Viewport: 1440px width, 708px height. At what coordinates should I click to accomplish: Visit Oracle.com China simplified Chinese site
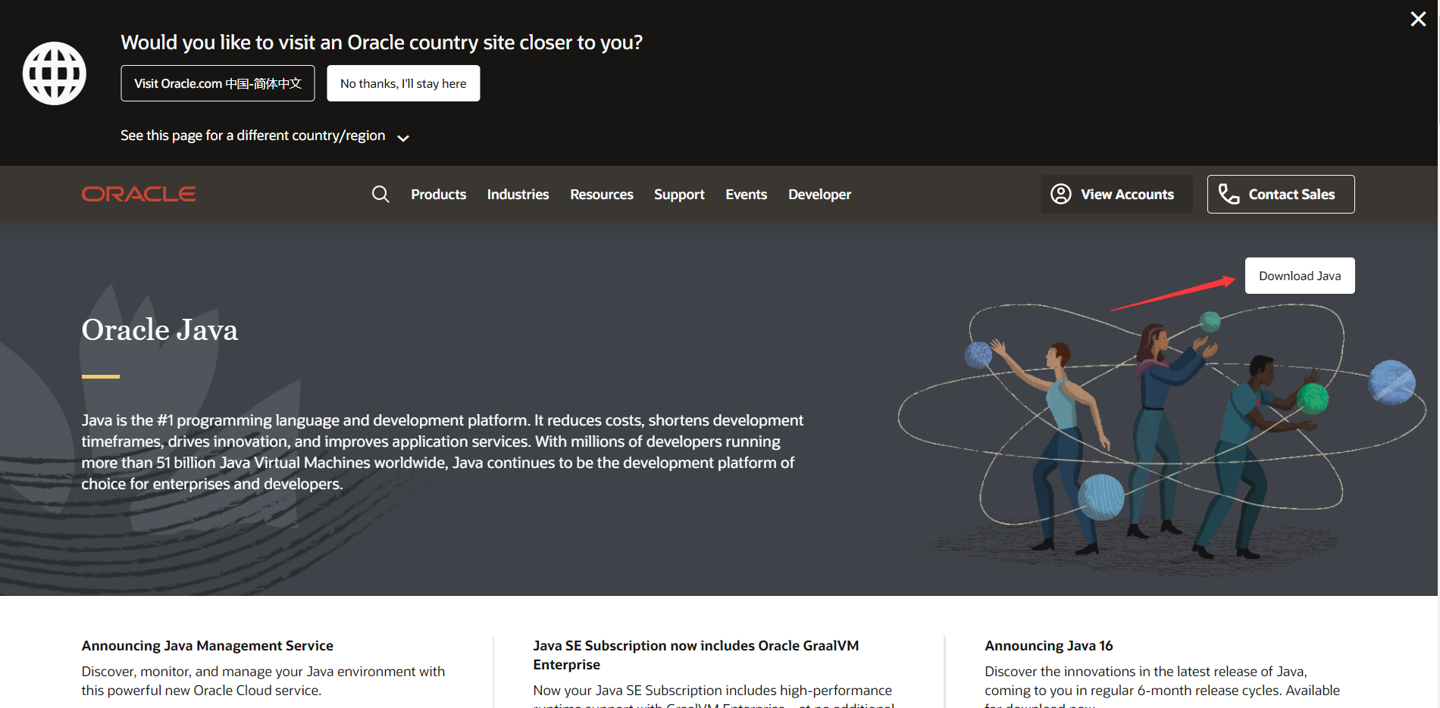[218, 83]
